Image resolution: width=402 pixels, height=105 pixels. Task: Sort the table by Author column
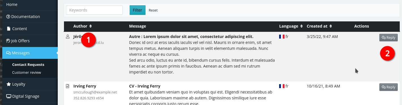pos(90,26)
